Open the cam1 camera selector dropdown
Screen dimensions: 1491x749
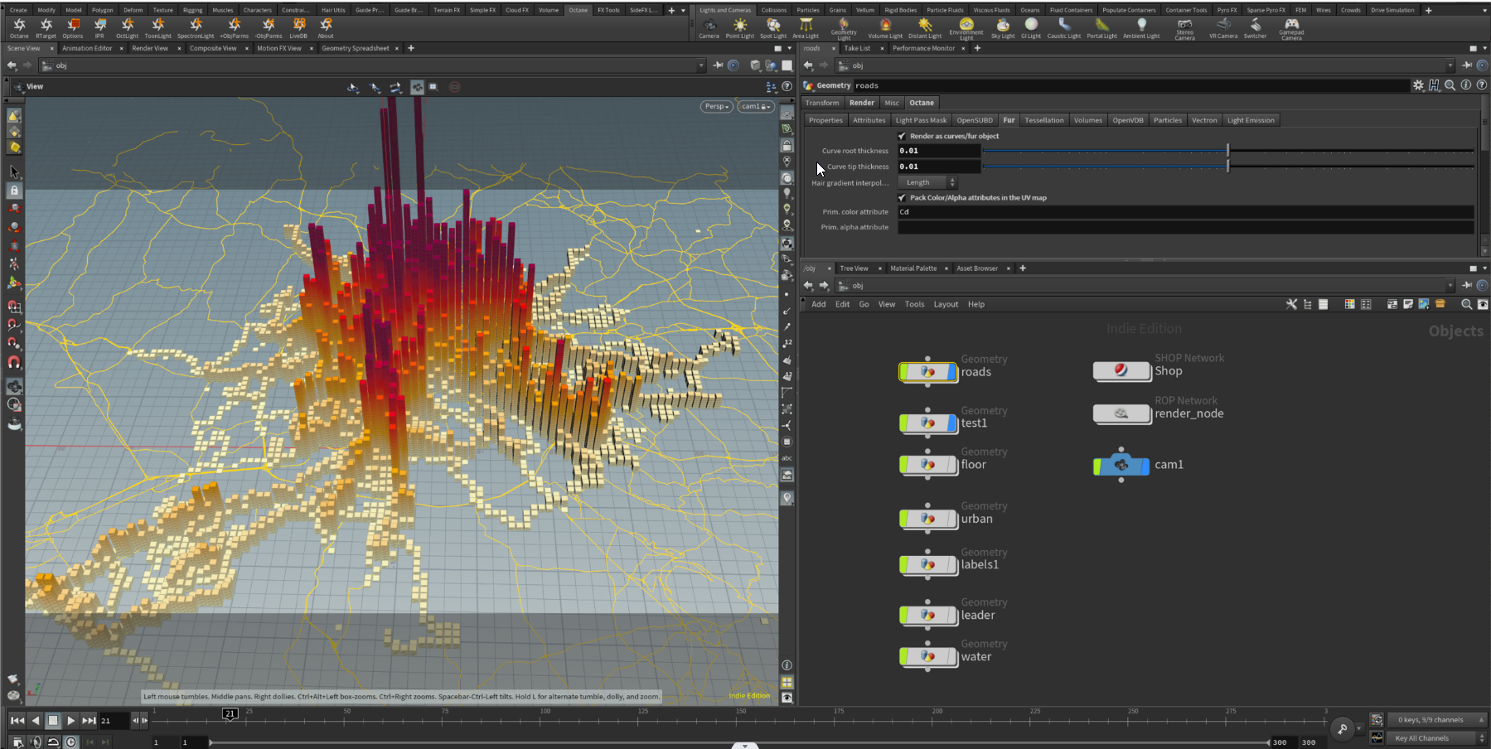754,106
